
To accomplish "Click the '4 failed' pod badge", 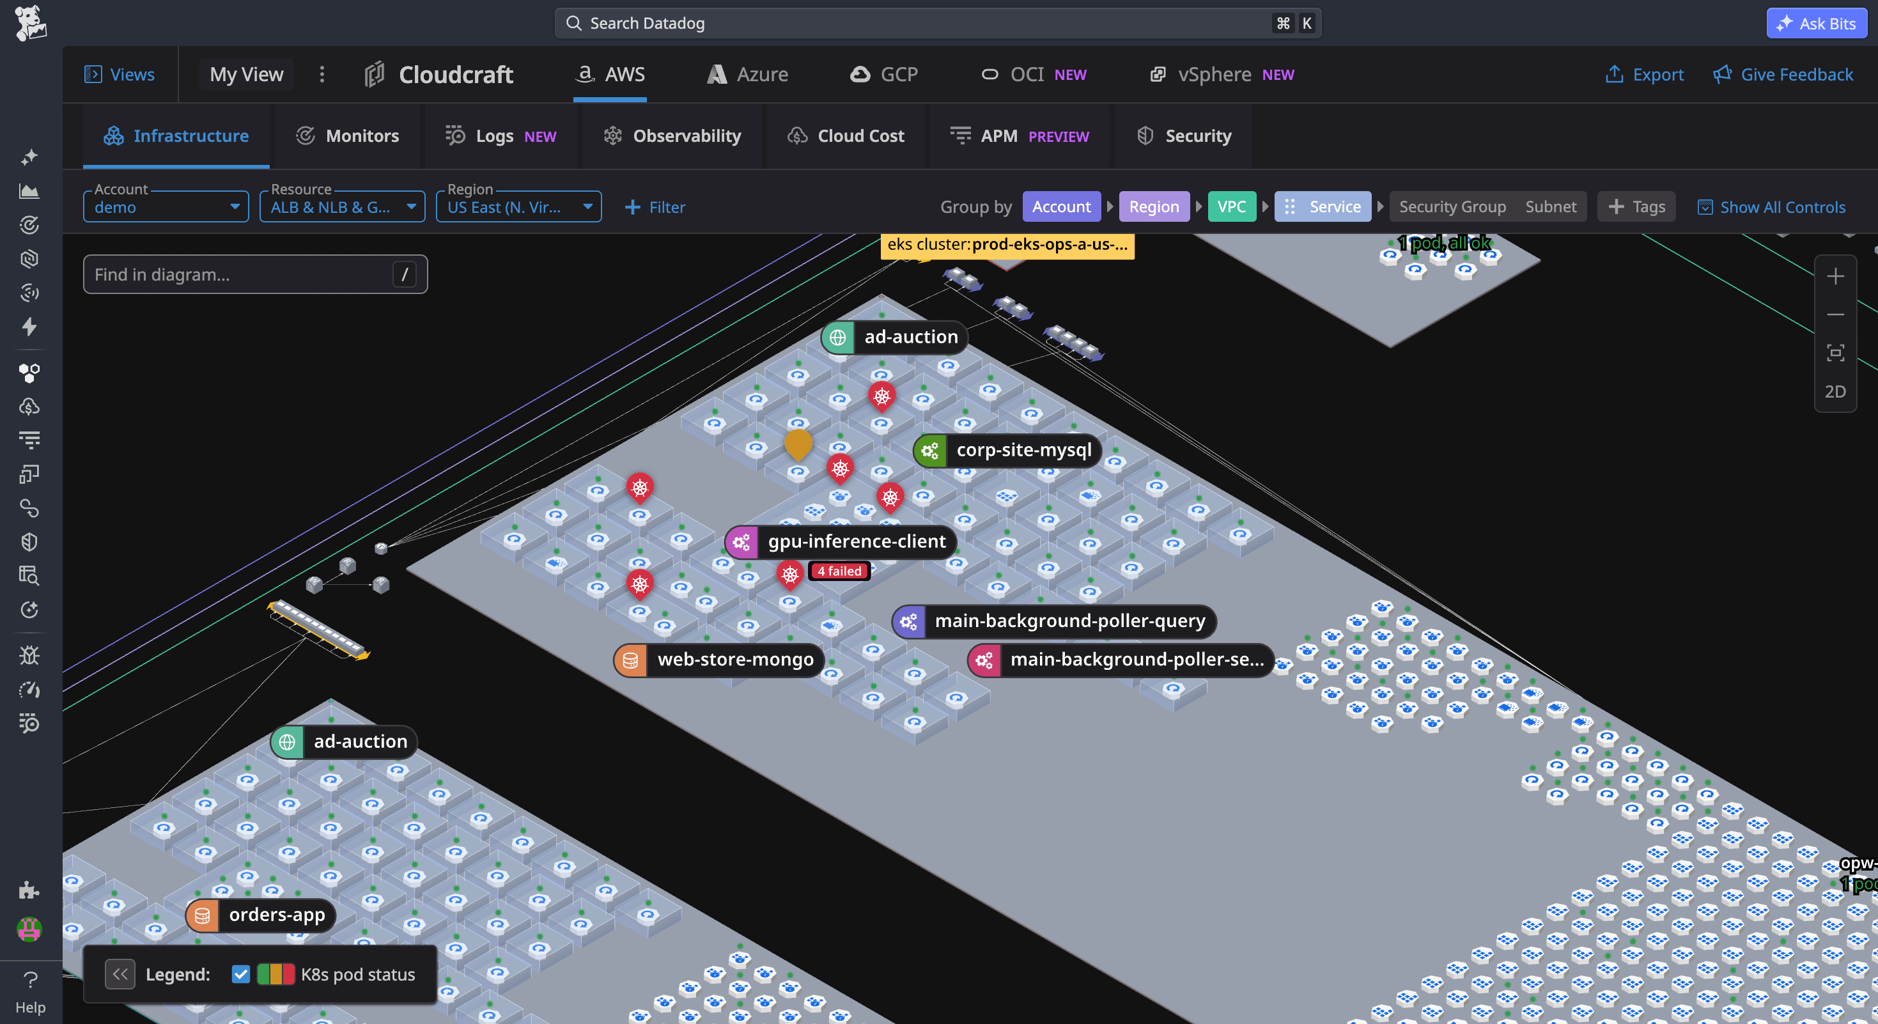I will click(839, 571).
